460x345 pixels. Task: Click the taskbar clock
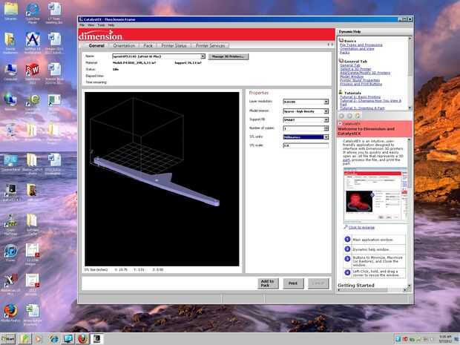pyautogui.click(x=445, y=339)
